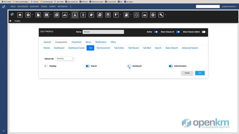Open the book-style toolbar icon
Screen dimensions: 239x134
tap(126, 15)
